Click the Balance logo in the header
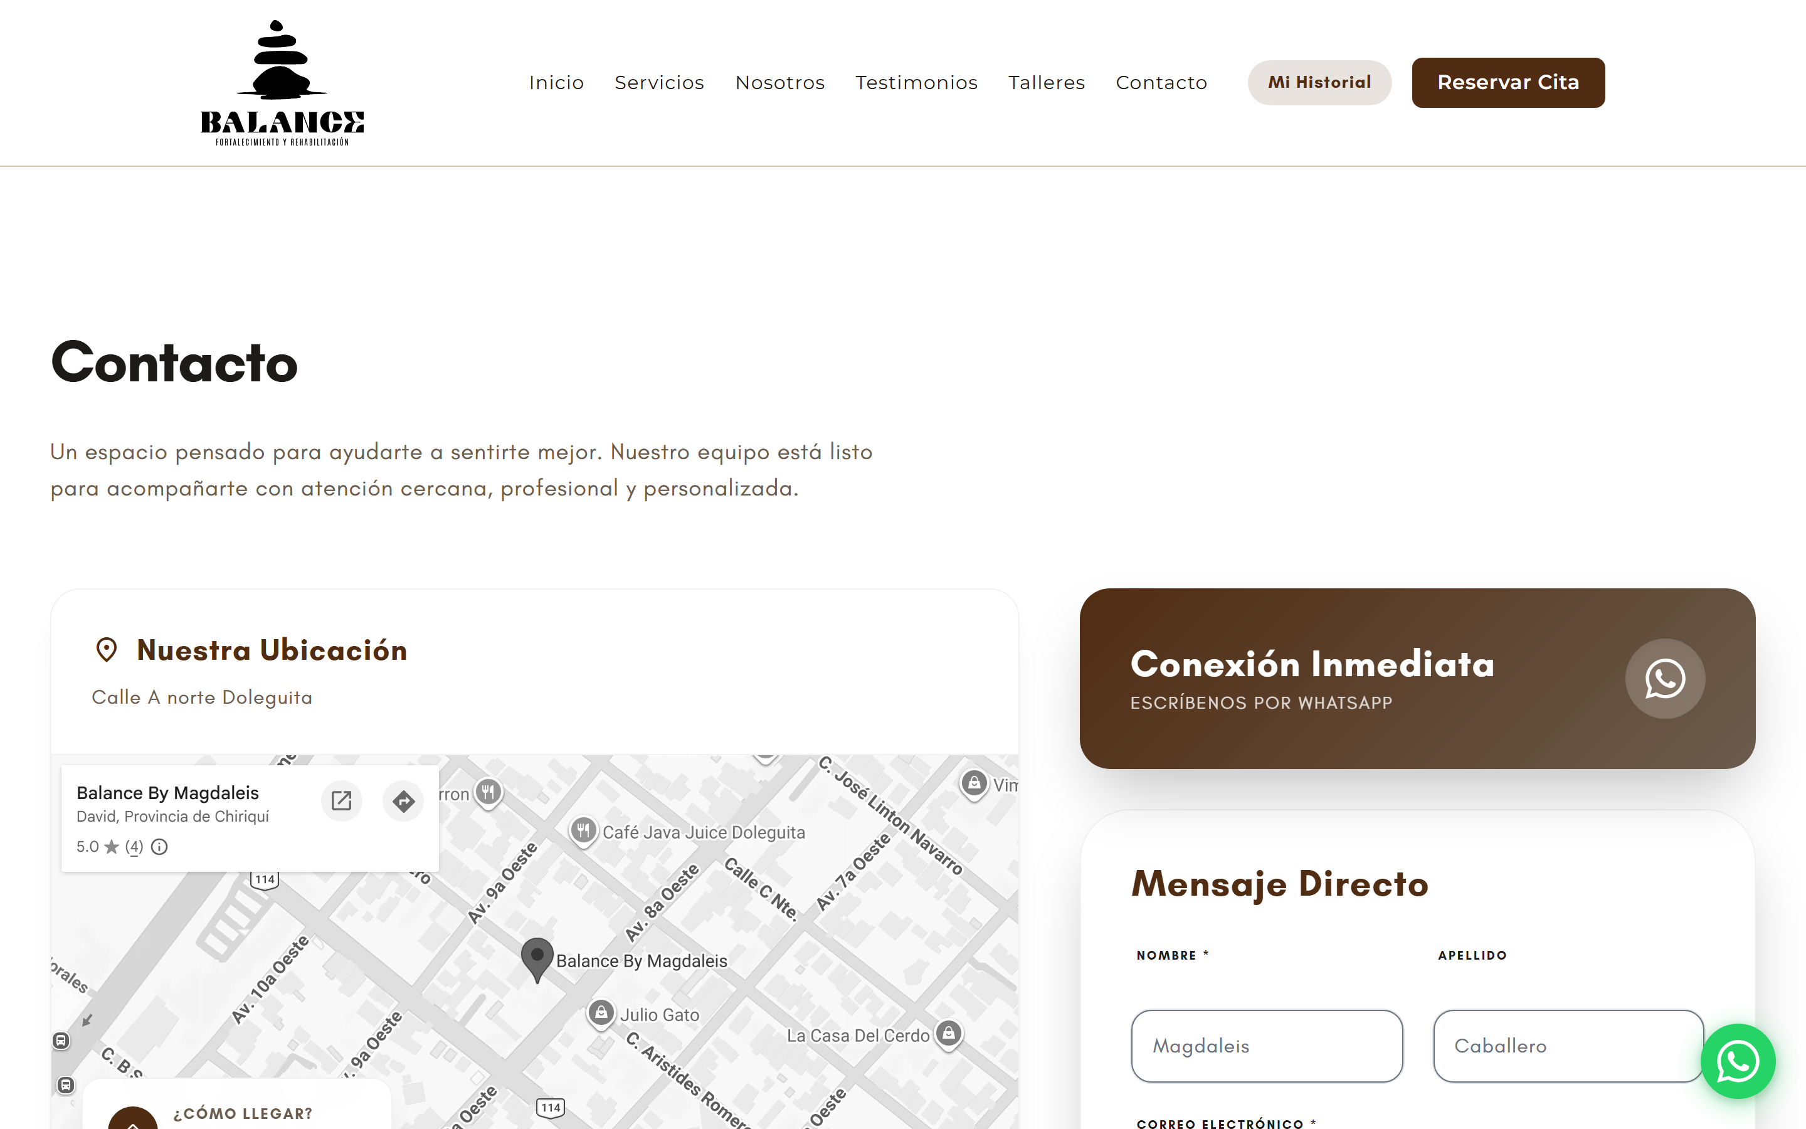Image resolution: width=1806 pixels, height=1129 pixels. pyautogui.click(x=282, y=83)
